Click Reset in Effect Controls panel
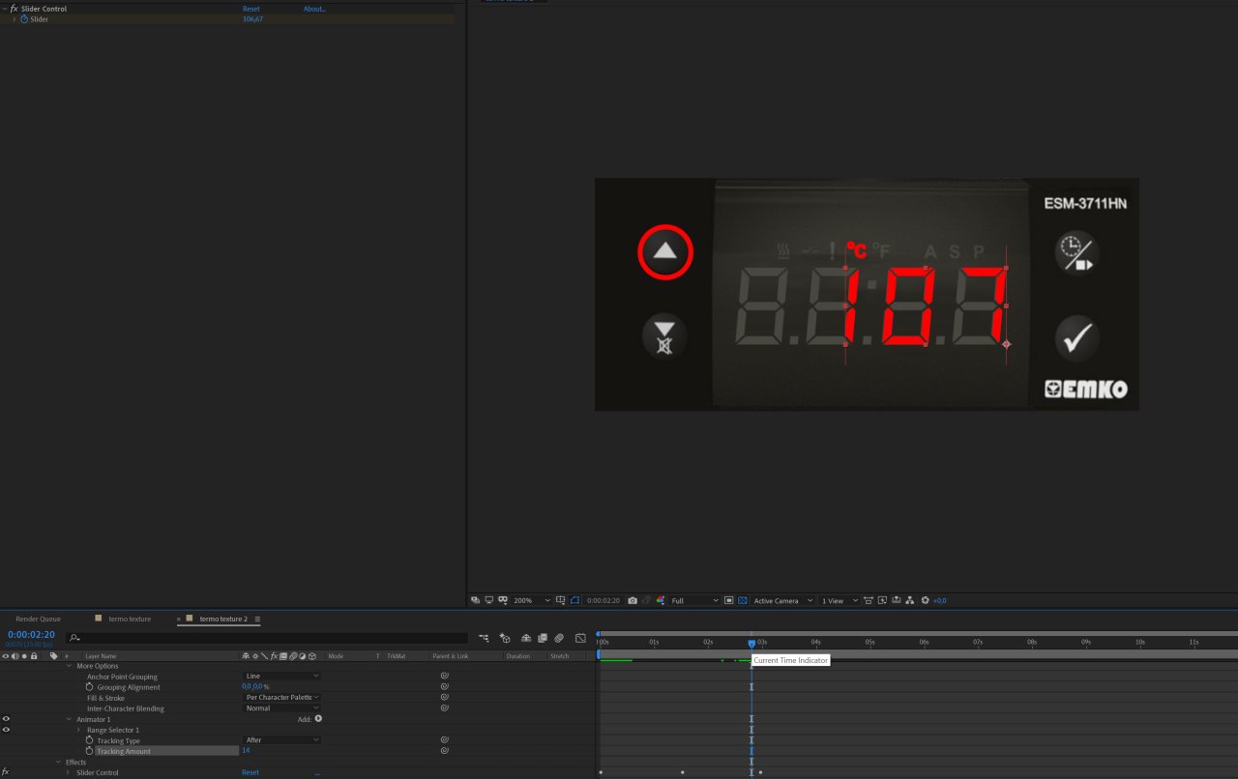This screenshot has width=1238, height=779. click(251, 9)
